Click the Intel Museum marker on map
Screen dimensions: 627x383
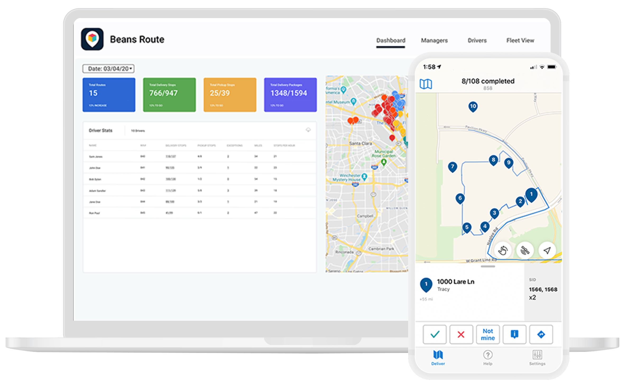pyautogui.click(x=353, y=101)
